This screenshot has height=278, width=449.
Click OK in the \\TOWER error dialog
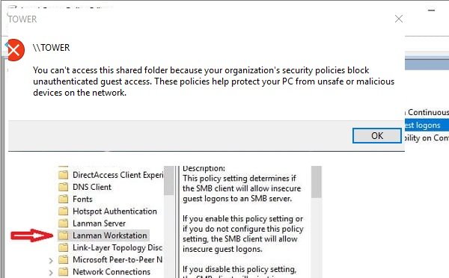(x=377, y=135)
